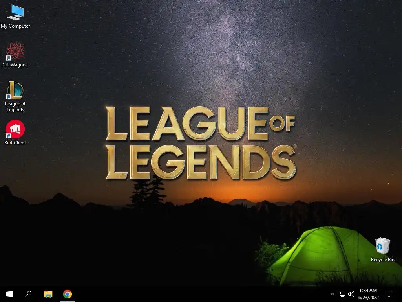The width and height of the screenshot is (402, 302).
Task: Select the DataWagon desktop shortcut
Action: (x=15, y=55)
